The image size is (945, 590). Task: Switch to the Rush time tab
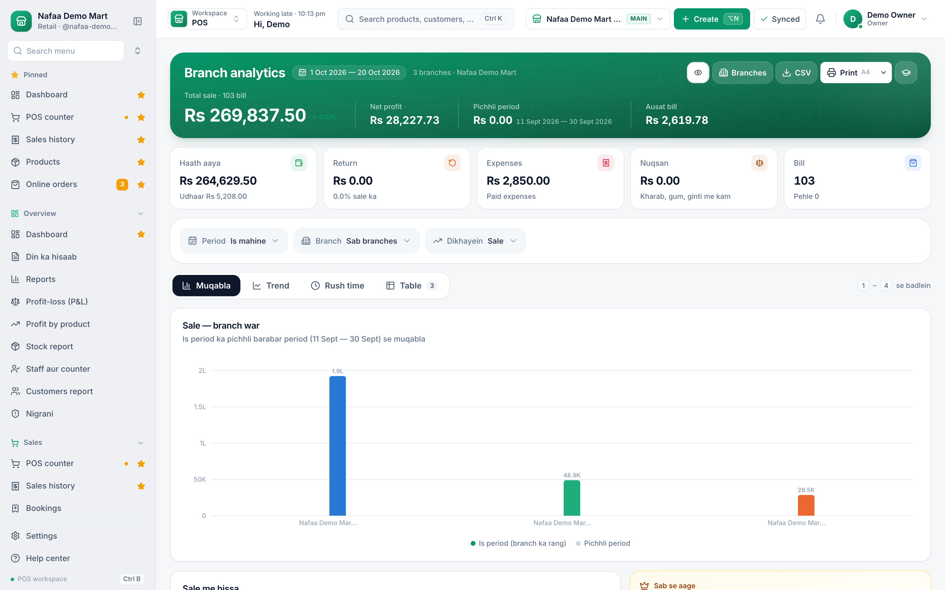point(337,286)
